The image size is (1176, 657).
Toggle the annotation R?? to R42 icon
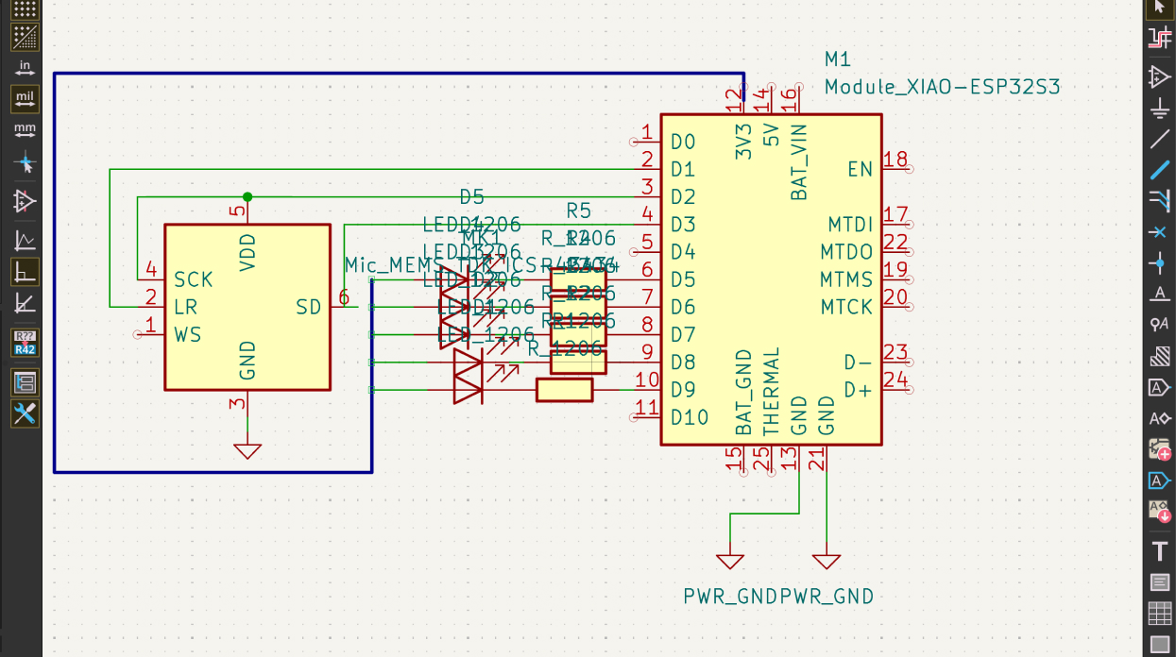[x=25, y=343]
